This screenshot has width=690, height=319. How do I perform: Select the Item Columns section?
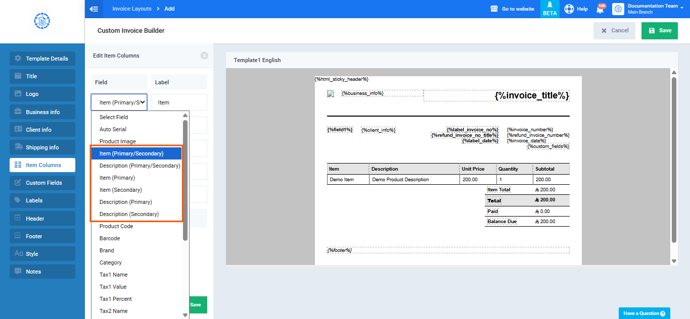click(42, 165)
